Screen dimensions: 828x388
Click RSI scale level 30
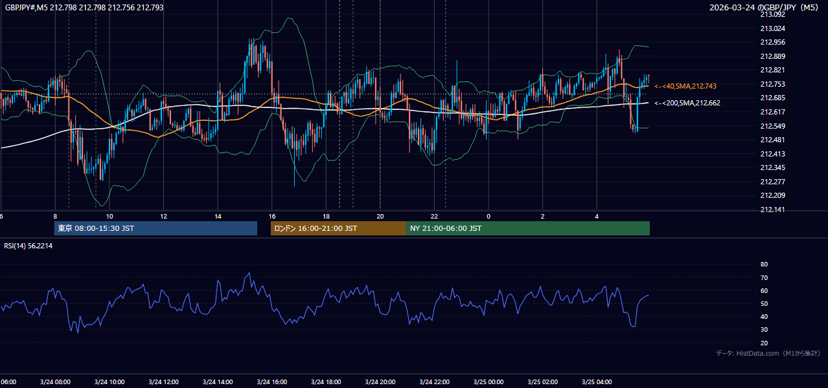click(x=764, y=330)
